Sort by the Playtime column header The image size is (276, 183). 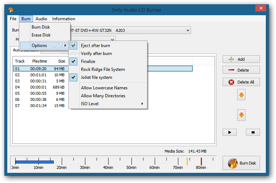click(x=38, y=61)
